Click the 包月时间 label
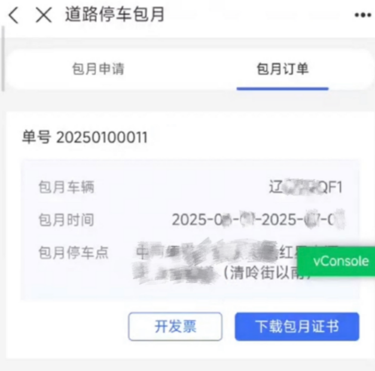The height and width of the screenshot is (371, 375). [x=66, y=220]
